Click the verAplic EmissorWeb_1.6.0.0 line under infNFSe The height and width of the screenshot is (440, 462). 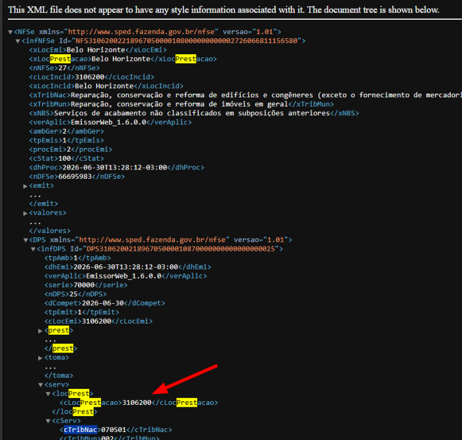[x=110, y=122]
